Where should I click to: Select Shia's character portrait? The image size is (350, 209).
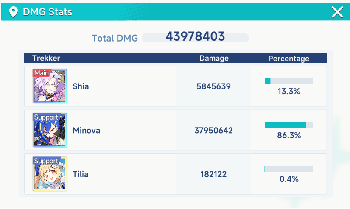[50, 86]
